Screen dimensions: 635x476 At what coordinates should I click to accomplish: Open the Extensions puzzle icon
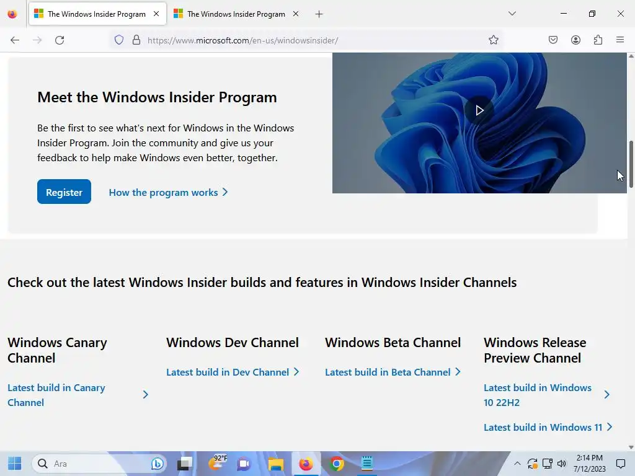click(x=598, y=40)
